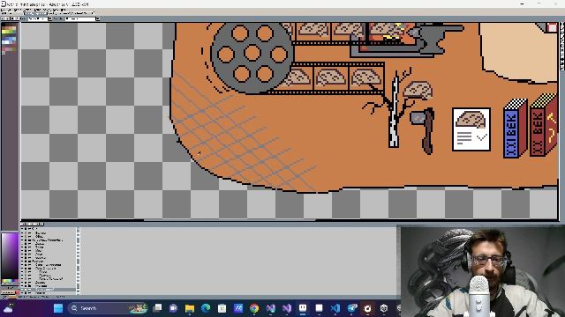Open the Windows Start menu

[x=58, y=308]
